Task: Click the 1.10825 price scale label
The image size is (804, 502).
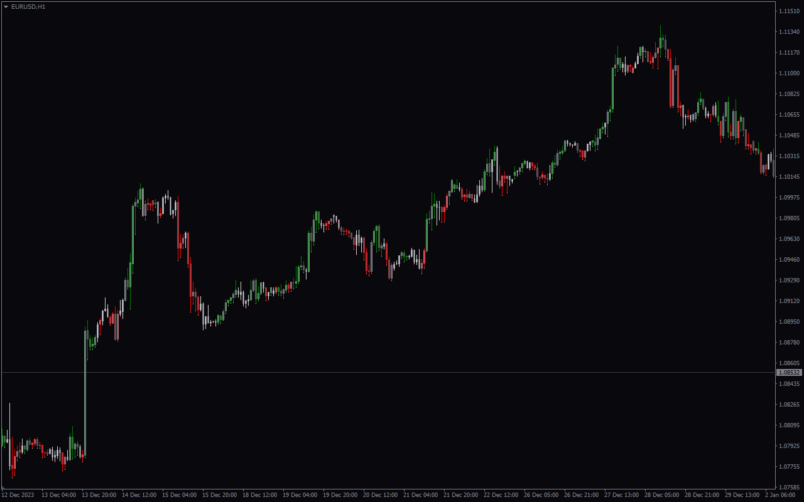Action: click(790, 93)
